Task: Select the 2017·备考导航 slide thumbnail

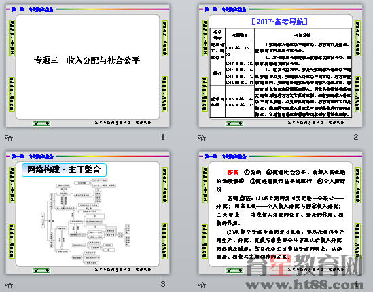Action: tap(281, 66)
